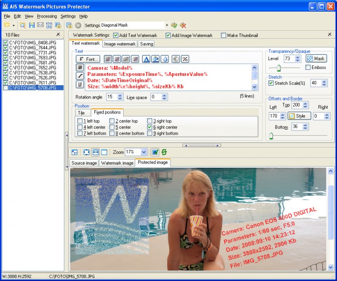The height and width of the screenshot is (281, 337).
Task: Click the first preview layout icon
Action: [75, 152]
